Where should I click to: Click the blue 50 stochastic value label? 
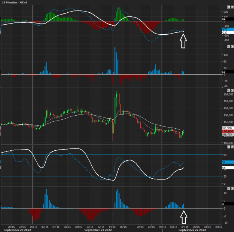pos(228,162)
